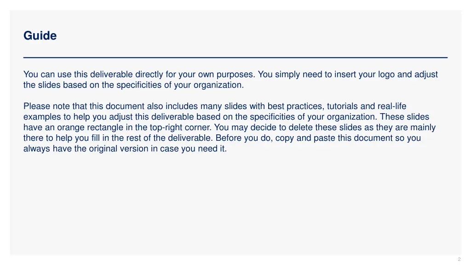Click the word "organization." ending first paragraph
The height and width of the screenshot is (265, 471).
[x=218, y=85]
